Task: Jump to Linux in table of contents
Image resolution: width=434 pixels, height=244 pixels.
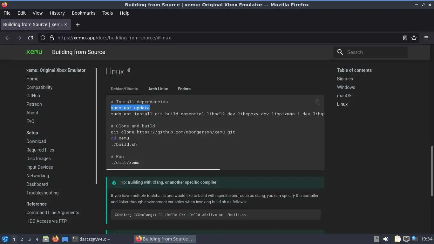Action: [x=342, y=104]
